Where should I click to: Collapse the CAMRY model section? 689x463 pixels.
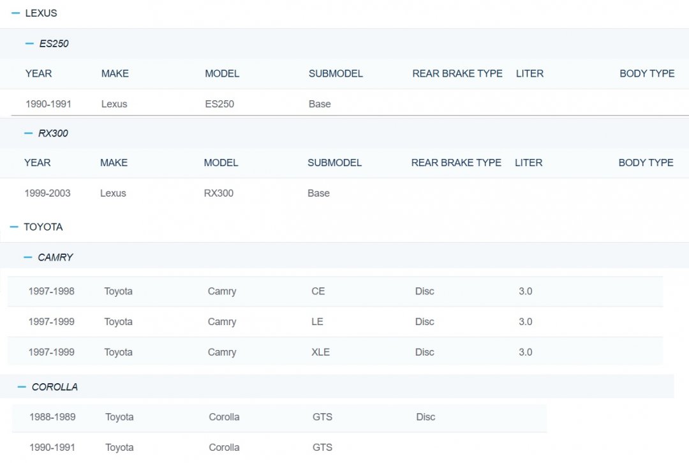[x=27, y=257]
